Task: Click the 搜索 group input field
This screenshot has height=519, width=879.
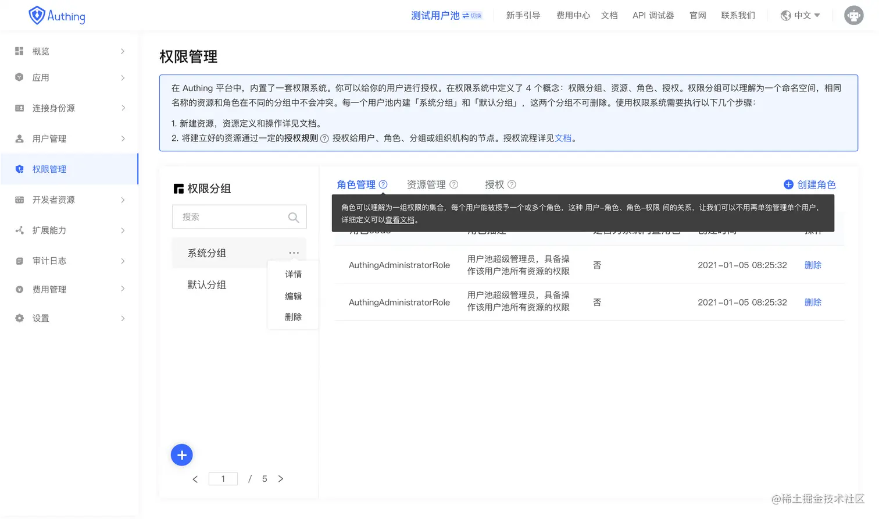Action: 239,217
